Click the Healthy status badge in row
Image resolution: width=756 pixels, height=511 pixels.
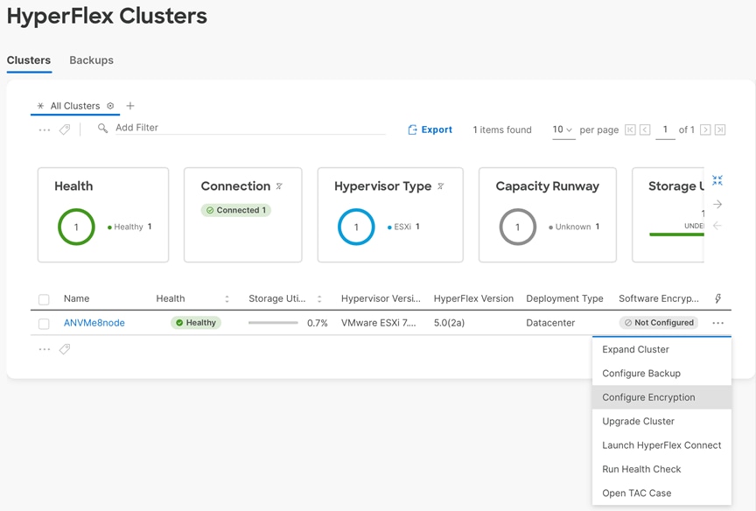(x=196, y=323)
